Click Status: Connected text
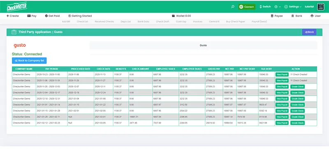329x149 pixels. (27, 54)
